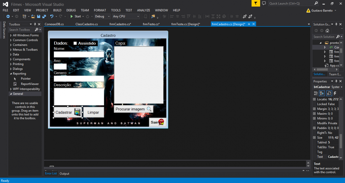The image size is (345, 183).
Task: Click Alphabetical sort icon in Properties
Action: [322, 93]
